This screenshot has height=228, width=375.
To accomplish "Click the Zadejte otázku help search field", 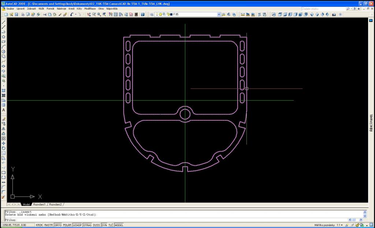I will click(322, 8).
